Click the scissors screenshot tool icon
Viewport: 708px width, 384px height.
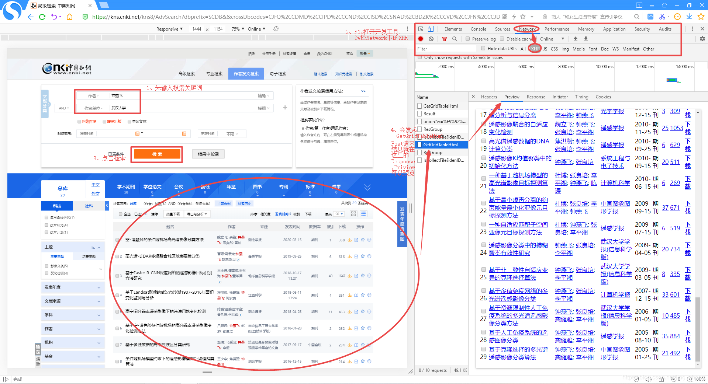pos(662,17)
